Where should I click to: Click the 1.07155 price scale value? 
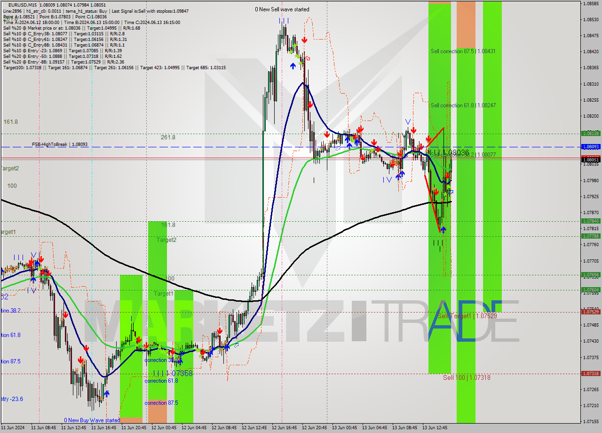click(x=591, y=421)
